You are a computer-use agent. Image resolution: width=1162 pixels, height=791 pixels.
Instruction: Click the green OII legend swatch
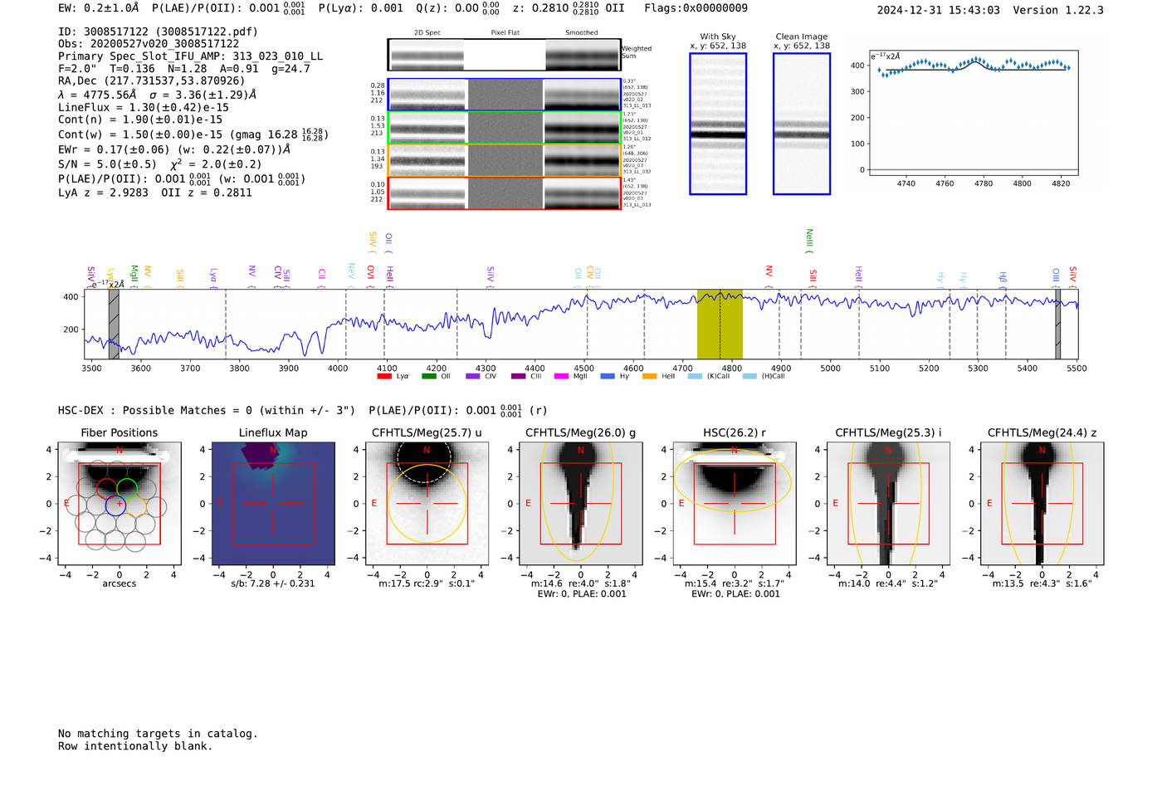428,376
